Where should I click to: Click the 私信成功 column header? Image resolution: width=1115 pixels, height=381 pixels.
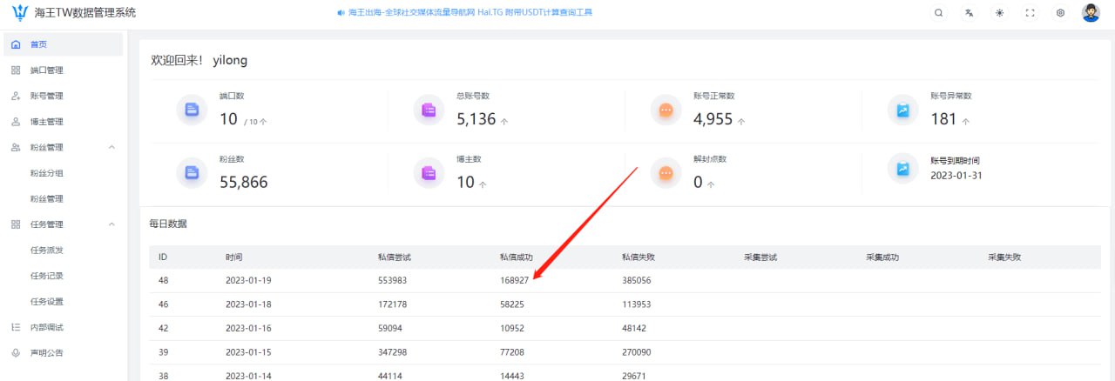click(x=516, y=257)
